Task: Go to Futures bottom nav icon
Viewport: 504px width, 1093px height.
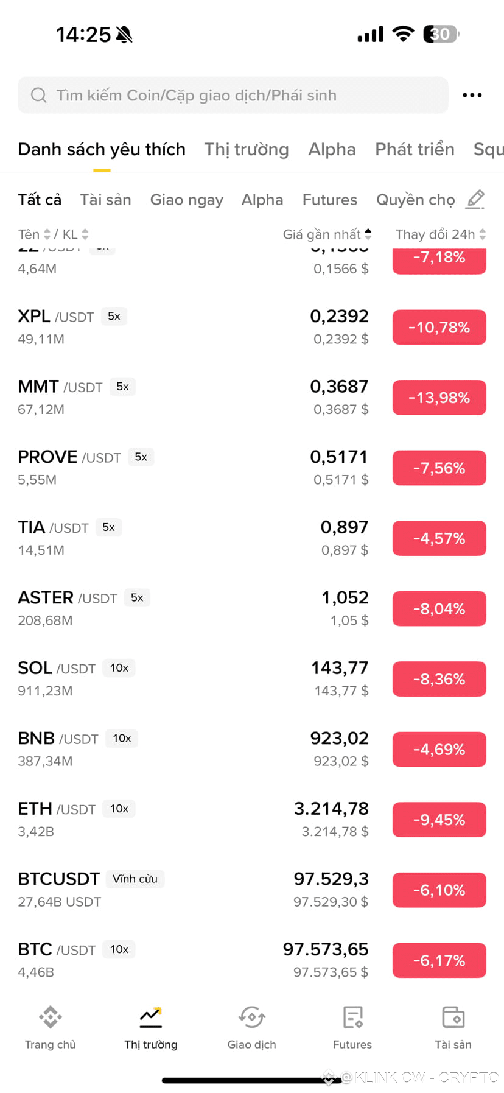Action: (x=352, y=1016)
